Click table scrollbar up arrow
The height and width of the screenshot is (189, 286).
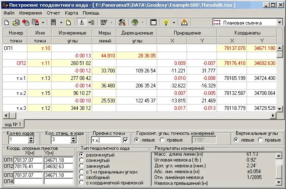click(280, 48)
